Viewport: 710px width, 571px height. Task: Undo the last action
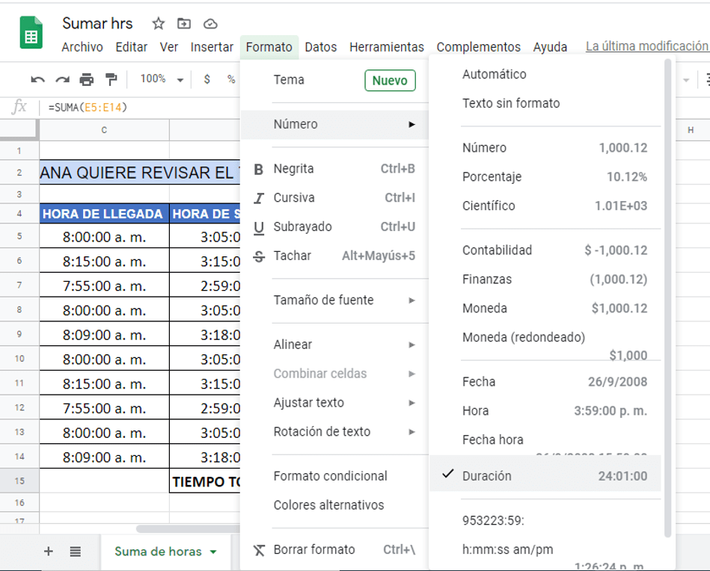[x=37, y=80]
